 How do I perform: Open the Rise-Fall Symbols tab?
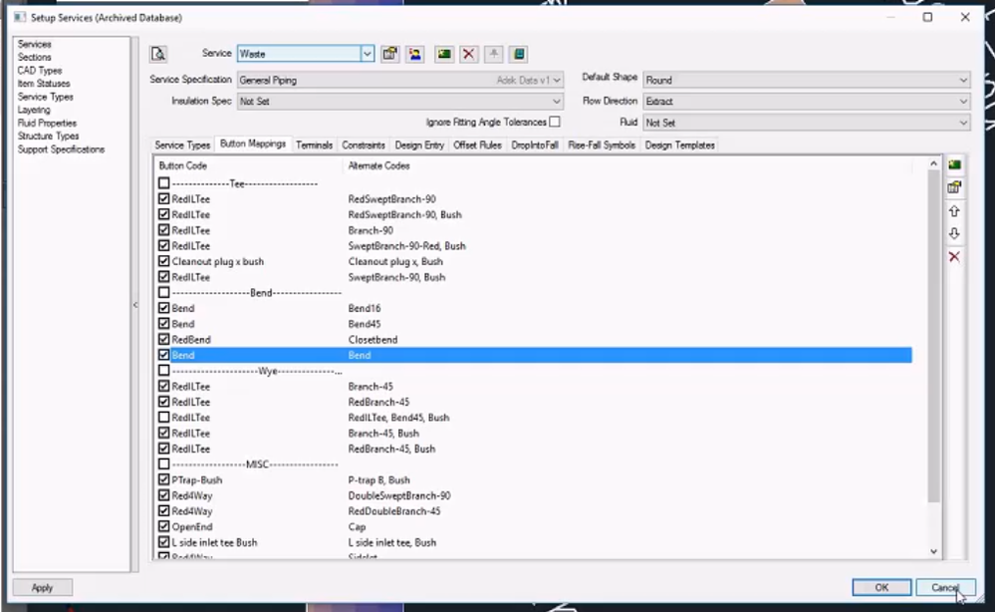tap(602, 146)
